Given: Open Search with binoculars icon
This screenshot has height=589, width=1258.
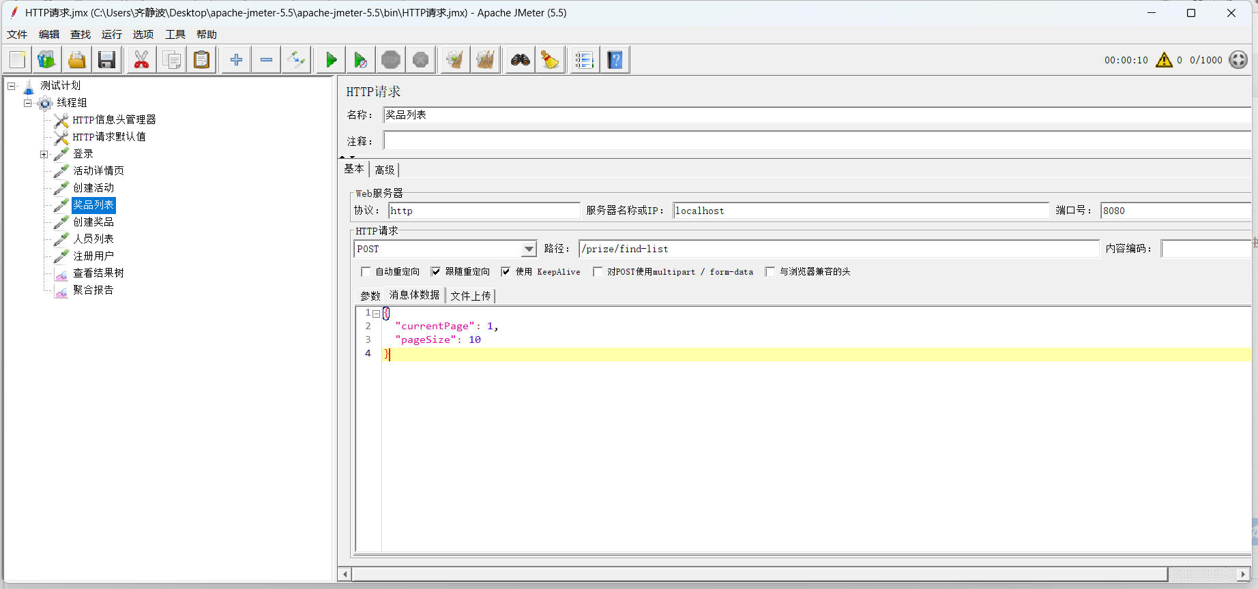Looking at the screenshot, I should click(520, 60).
